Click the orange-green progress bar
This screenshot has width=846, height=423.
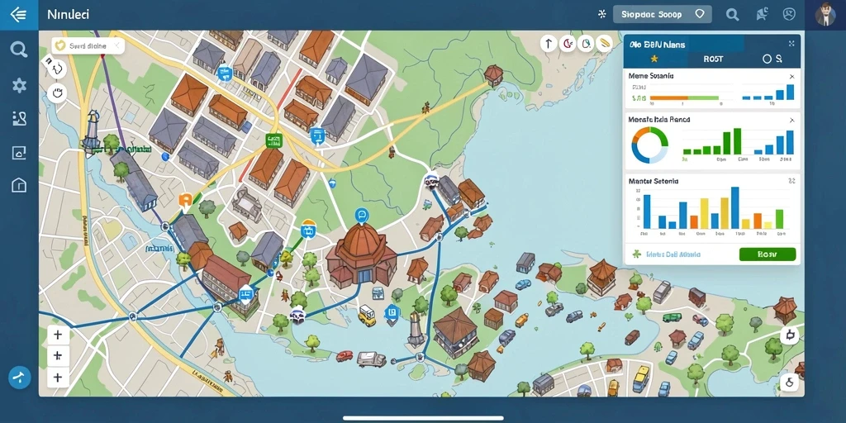(x=685, y=98)
